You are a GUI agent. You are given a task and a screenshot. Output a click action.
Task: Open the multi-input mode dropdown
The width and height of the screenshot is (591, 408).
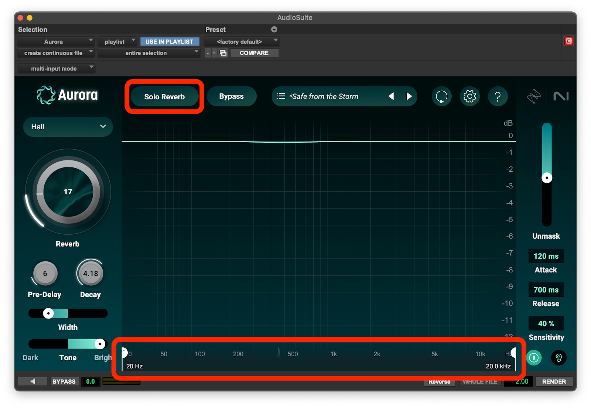[57, 68]
